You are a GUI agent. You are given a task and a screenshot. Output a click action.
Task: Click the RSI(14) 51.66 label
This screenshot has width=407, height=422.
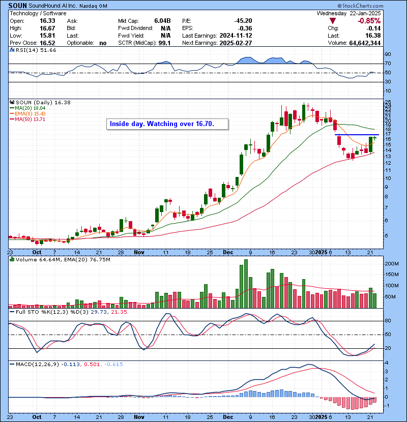tap(36, 50)
